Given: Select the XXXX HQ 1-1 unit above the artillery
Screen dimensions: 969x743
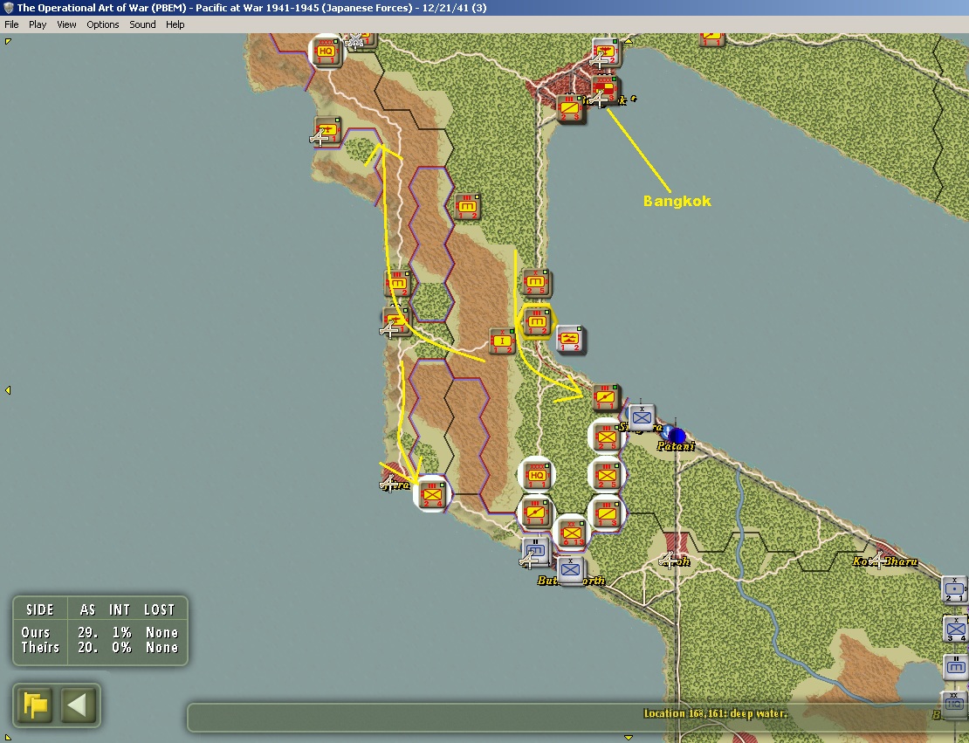Looking at the screenshot, I should [x=536, y=475].
